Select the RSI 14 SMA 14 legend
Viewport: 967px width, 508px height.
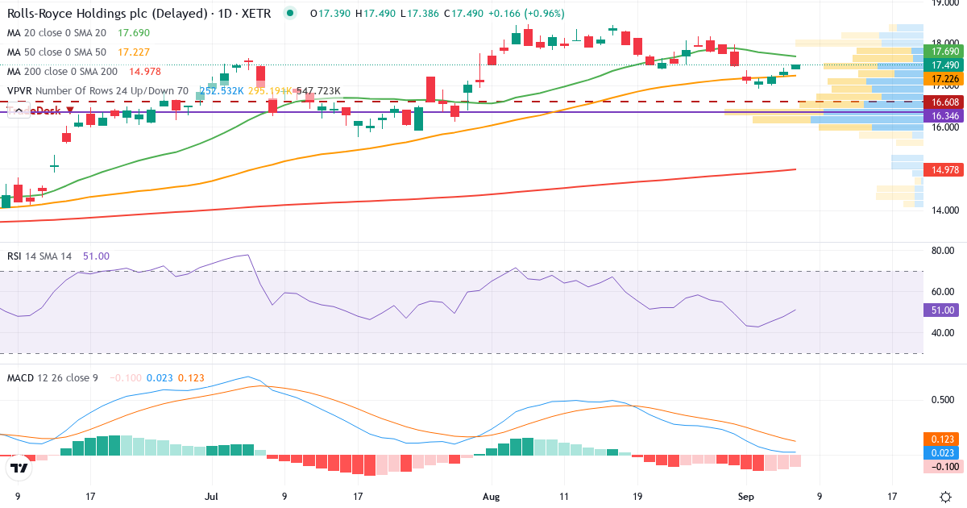coord(39,256)
